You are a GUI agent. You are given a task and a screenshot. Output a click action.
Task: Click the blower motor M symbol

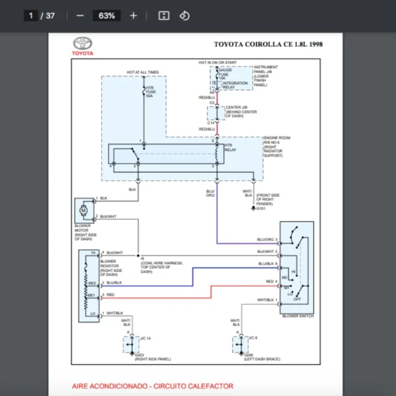coord(83,210)
